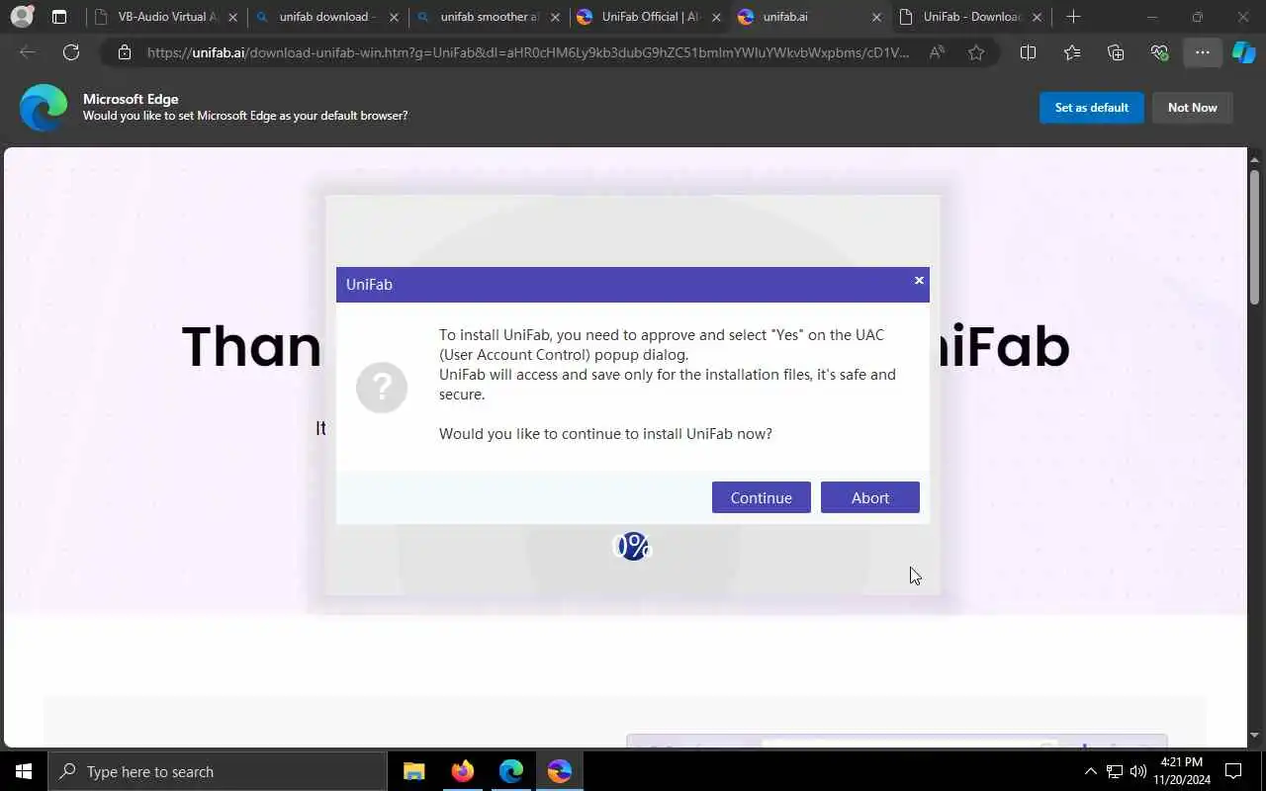View site information lock icon
Screen dimensions: 1266x791
pyautogui.click(x=124, y=52)
